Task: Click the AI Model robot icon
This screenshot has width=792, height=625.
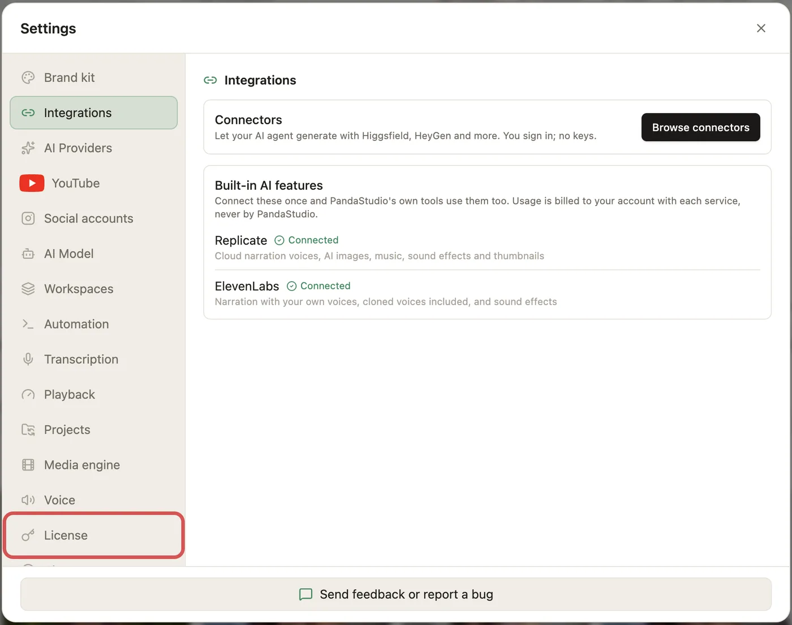Action: (28, 254)
